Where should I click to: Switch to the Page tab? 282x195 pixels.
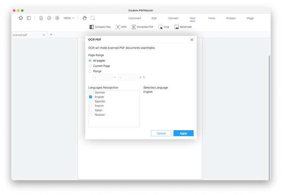pyautogui.click(x=250, y=18)
